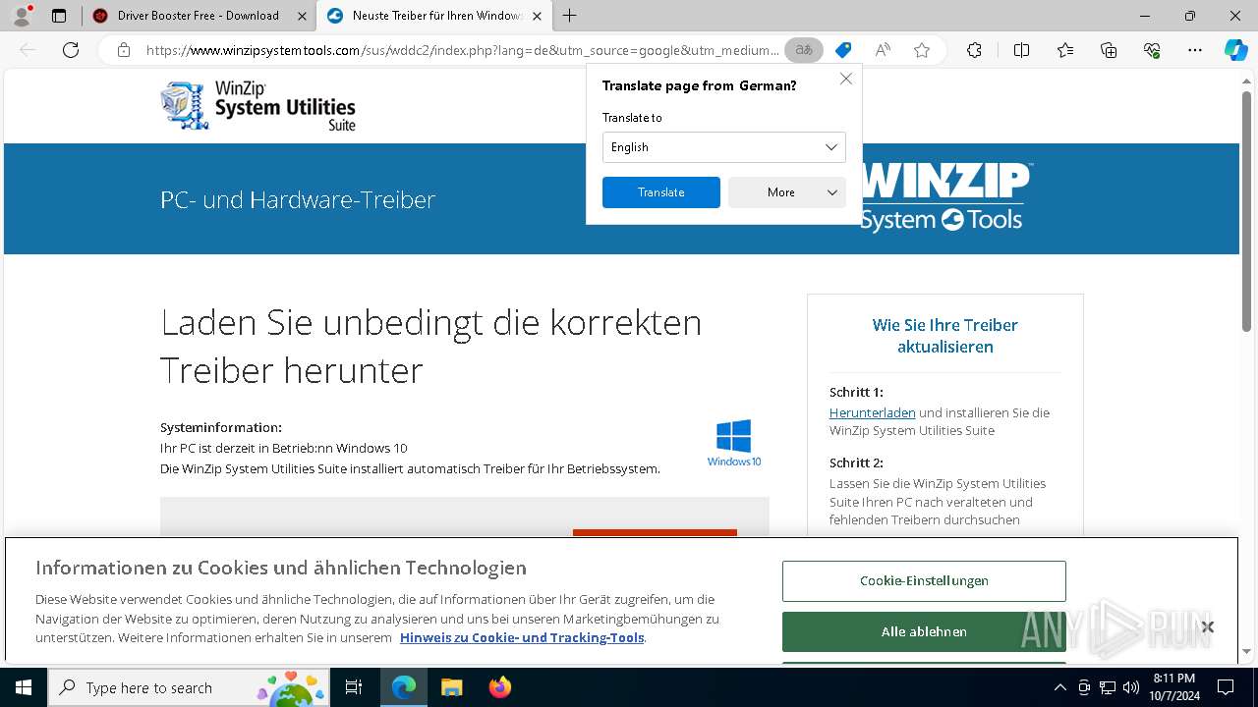The width and height of the screenshot is (1258, 707).
Task: Open File Explorer from taskbar
Action: pos(451,687)
